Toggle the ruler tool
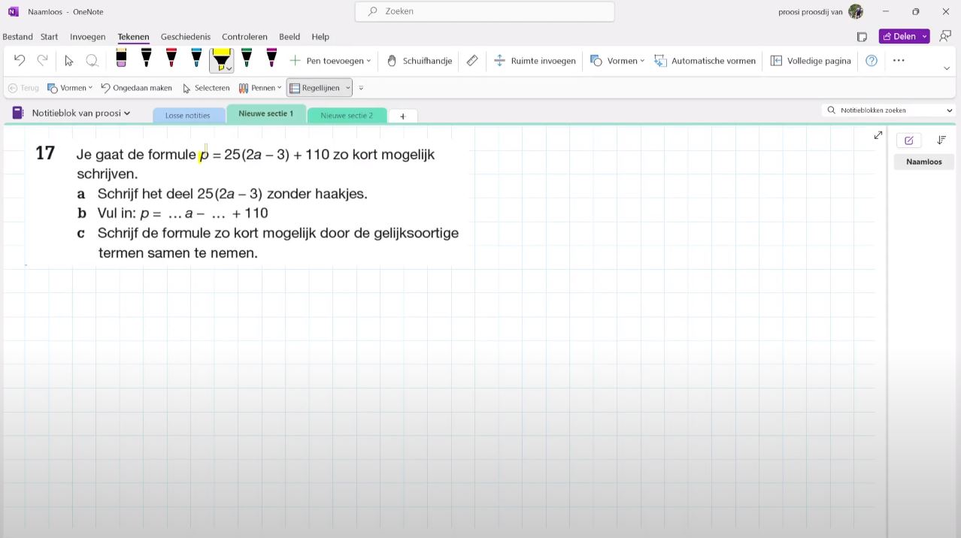This screenshot has width=961, height=538. click(x=472, y=61)
